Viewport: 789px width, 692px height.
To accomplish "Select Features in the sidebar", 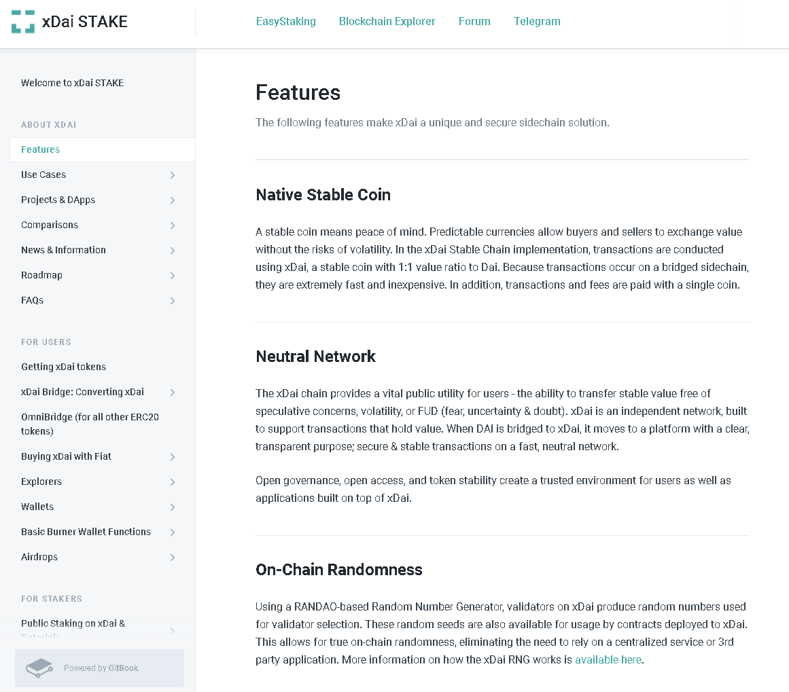I will 41,149.
